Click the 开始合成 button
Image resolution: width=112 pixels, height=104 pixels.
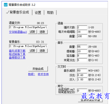pos(38,69)
